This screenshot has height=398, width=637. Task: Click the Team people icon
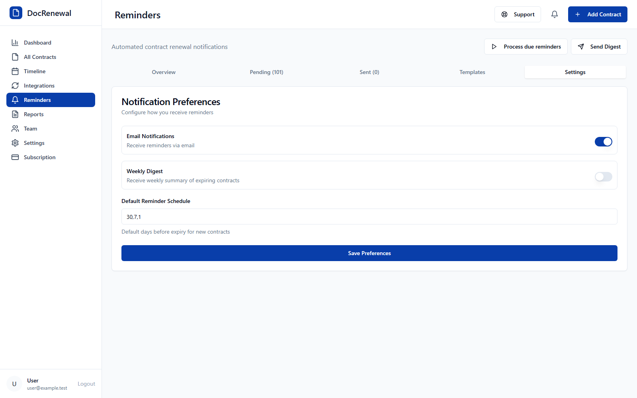pyautogui.click(x=15, y=129)
